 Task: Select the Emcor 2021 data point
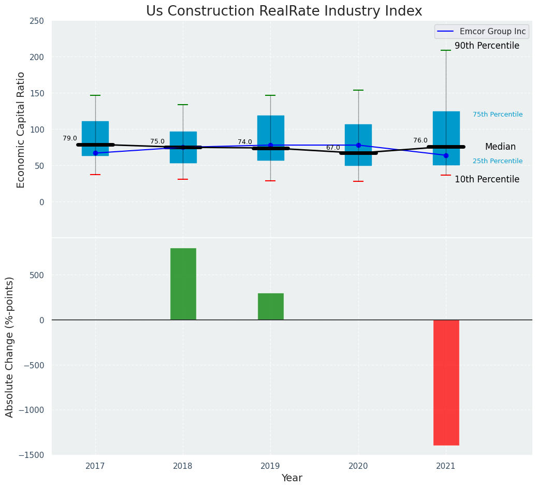[446, 155]
